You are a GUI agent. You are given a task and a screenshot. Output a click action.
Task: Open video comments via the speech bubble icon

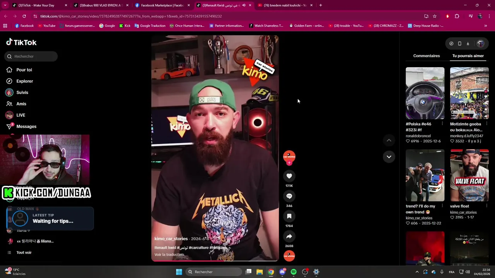tap(289, 196)
